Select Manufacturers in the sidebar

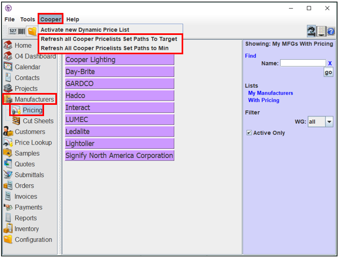30,99
